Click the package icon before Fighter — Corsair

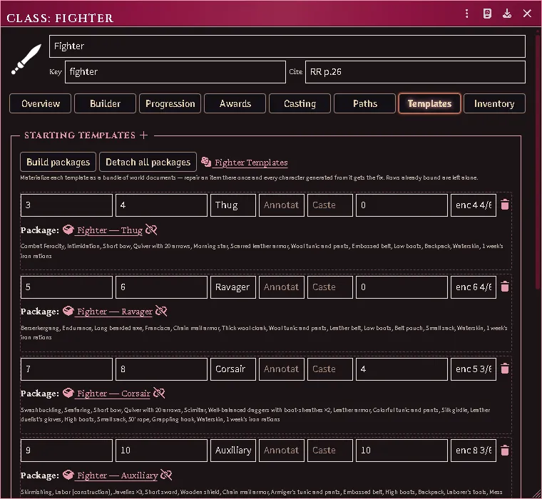point(68,393)
